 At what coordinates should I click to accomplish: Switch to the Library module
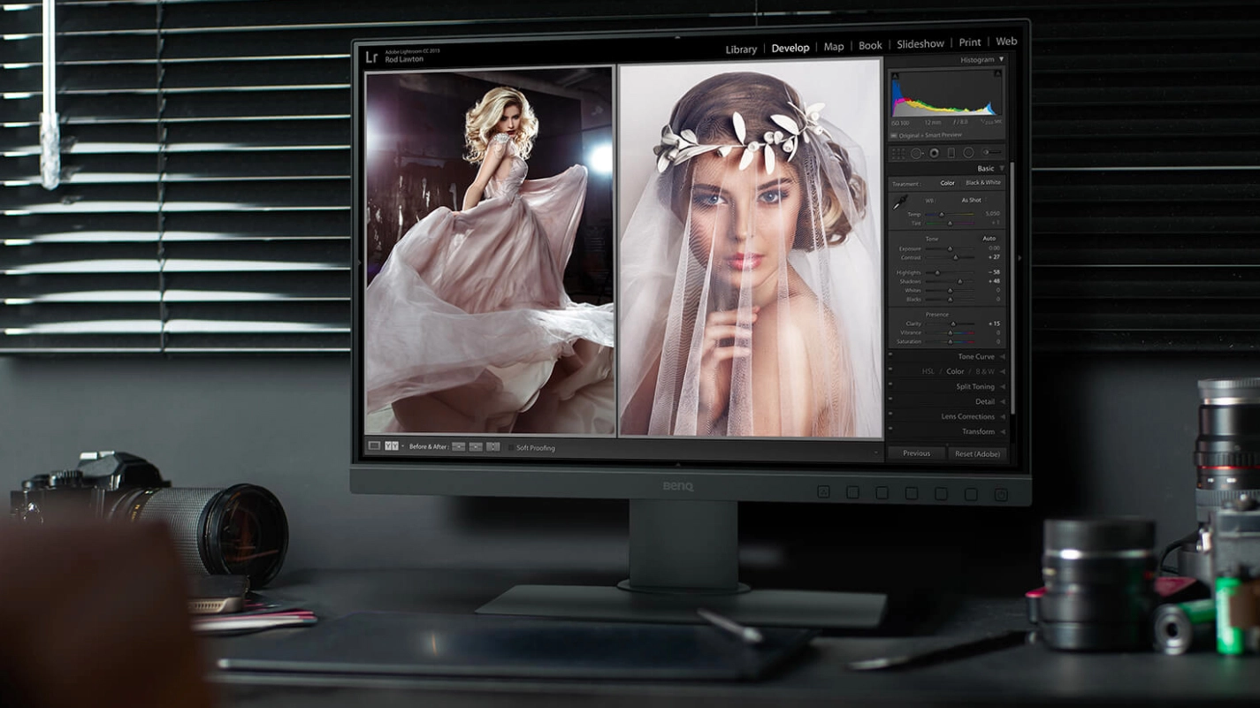click(x=741, y=49)
